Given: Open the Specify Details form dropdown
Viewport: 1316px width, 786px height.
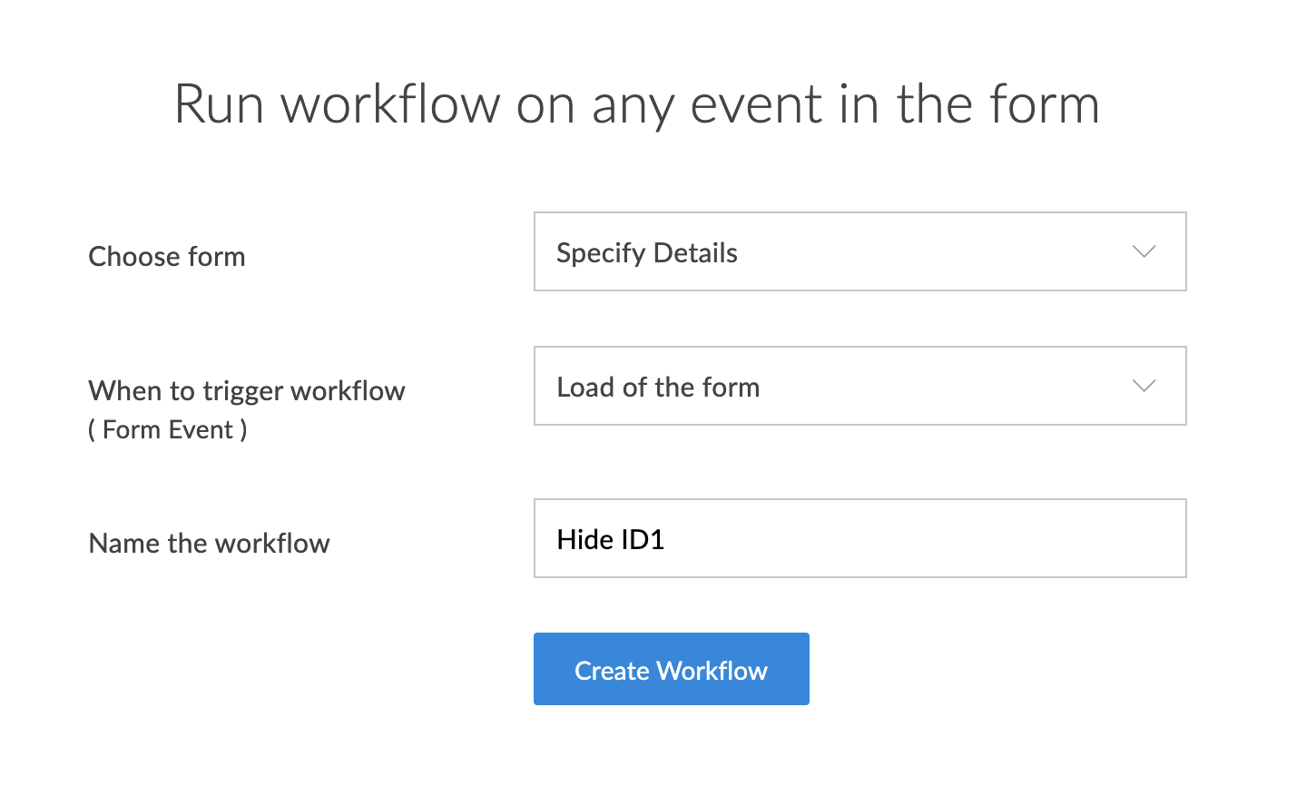Looking at the screenshot, I should click(x=859, y=251).
